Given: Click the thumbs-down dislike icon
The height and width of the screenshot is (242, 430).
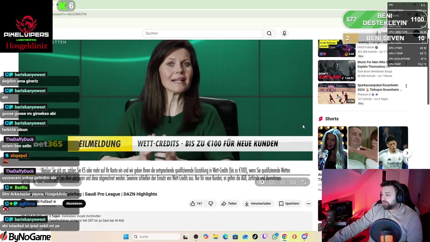Looking at the screenshot, I should [x=211, y=204].
